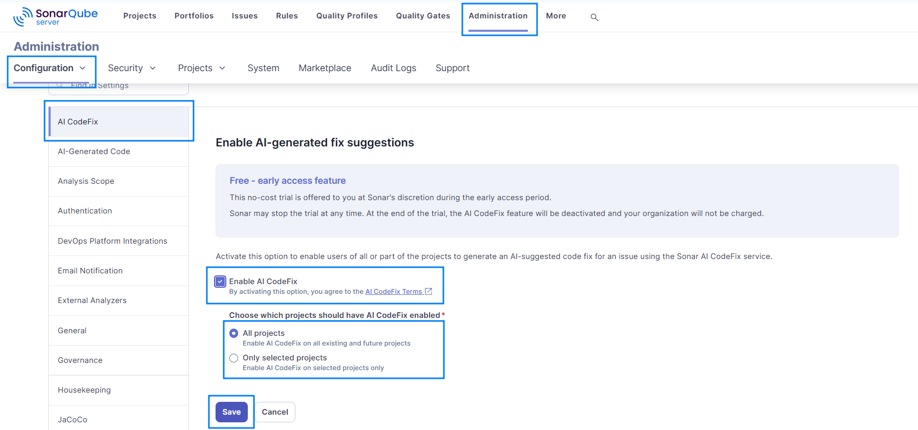Click the 'Enable AI-generated fix suggestions' heading

(x=315, y=143)
